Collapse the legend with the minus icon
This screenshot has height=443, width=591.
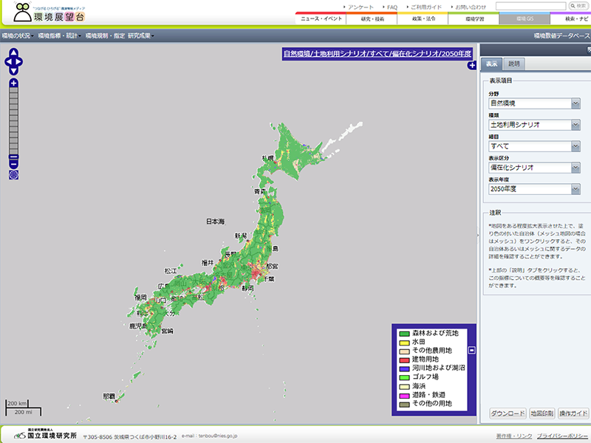472,350
